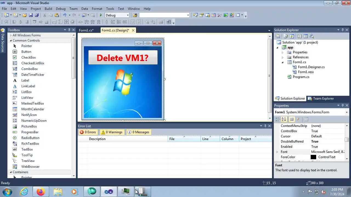Open the Data Sources side tab
Image resolution: width=351 pixels, height=197 pixels.
coord(3,40)
